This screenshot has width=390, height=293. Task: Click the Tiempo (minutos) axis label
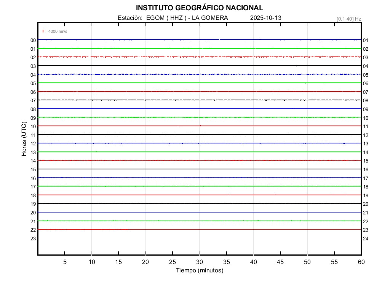pyautogui.click(x=199, y=270)
